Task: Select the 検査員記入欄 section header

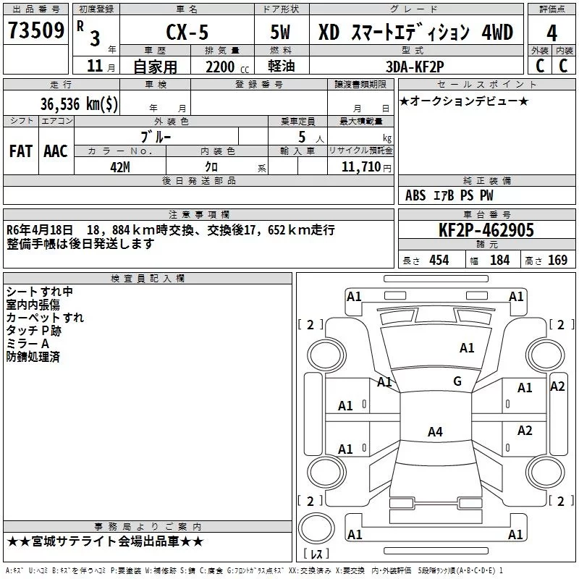Action: [148, 279]
